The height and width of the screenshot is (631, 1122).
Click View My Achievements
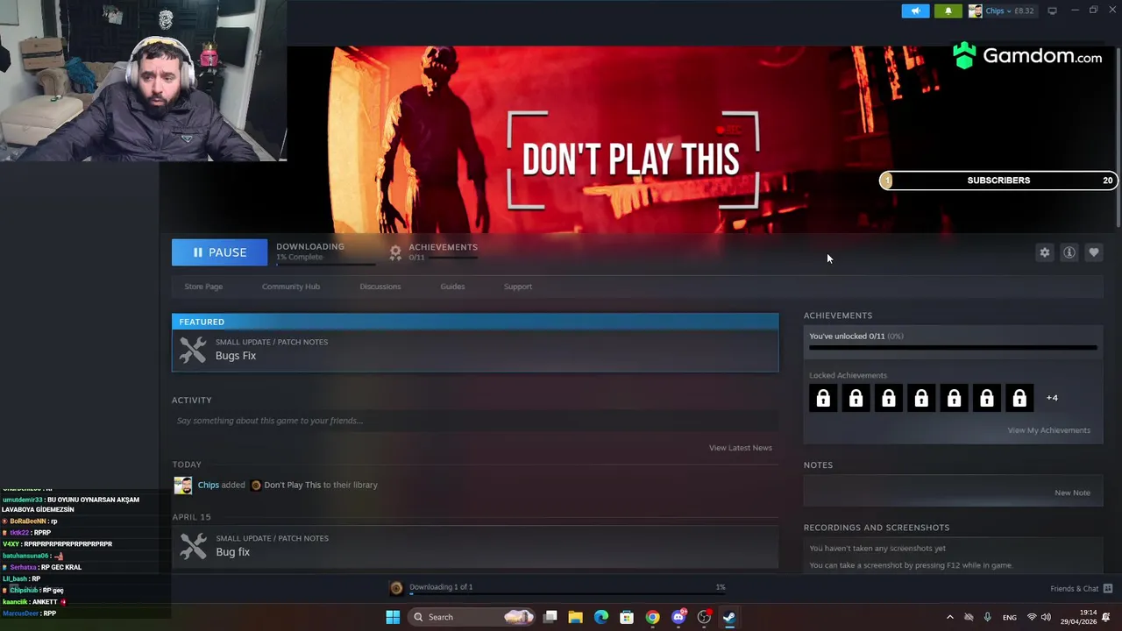pos(1048,430)
